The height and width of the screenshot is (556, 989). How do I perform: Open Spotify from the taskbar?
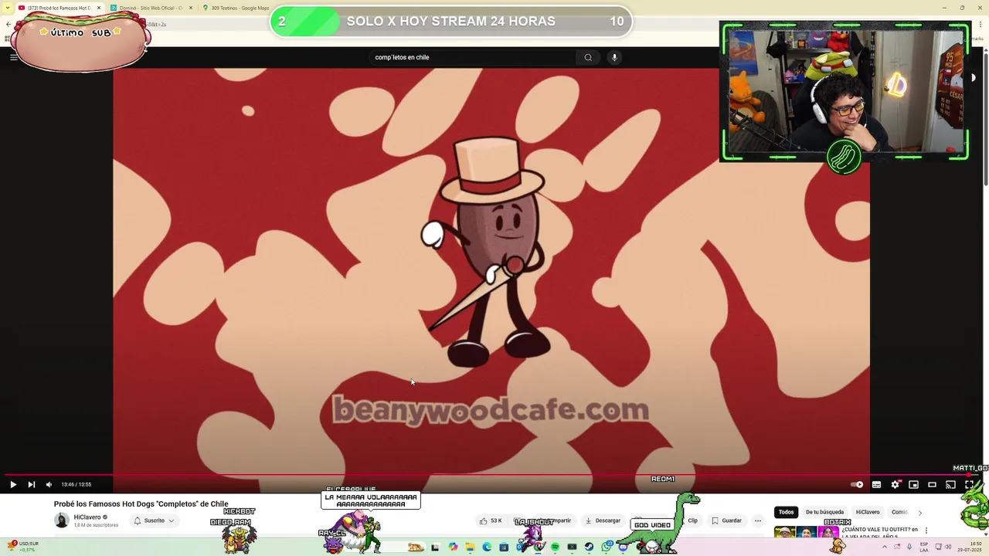555,547
